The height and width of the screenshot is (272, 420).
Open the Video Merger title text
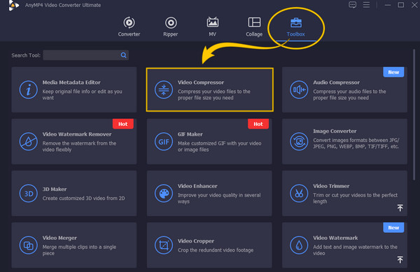click(59, 238)
